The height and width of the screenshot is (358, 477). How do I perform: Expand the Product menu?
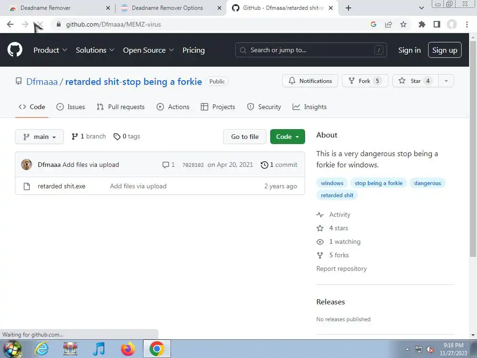[x=50, y=50]
